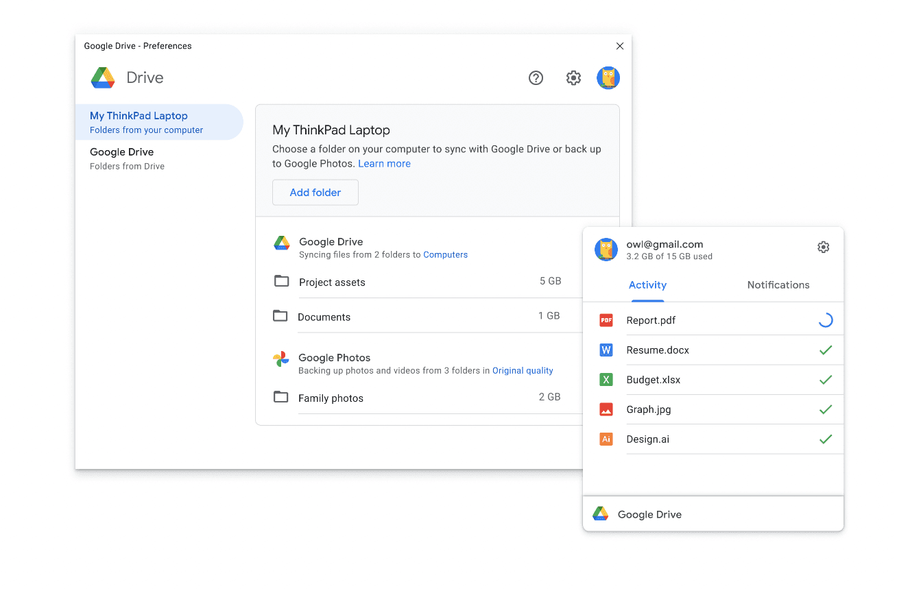Open the Learn more link

click(x=384, y=163)
